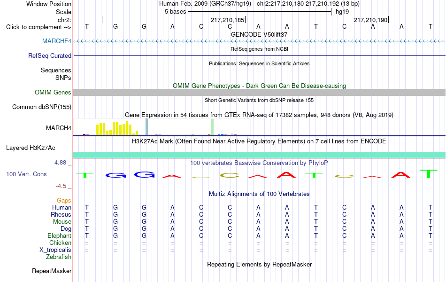Click the hg19 label beside scale bar
Viewport: 446px width, 282px height.
[x=342, y=12]
